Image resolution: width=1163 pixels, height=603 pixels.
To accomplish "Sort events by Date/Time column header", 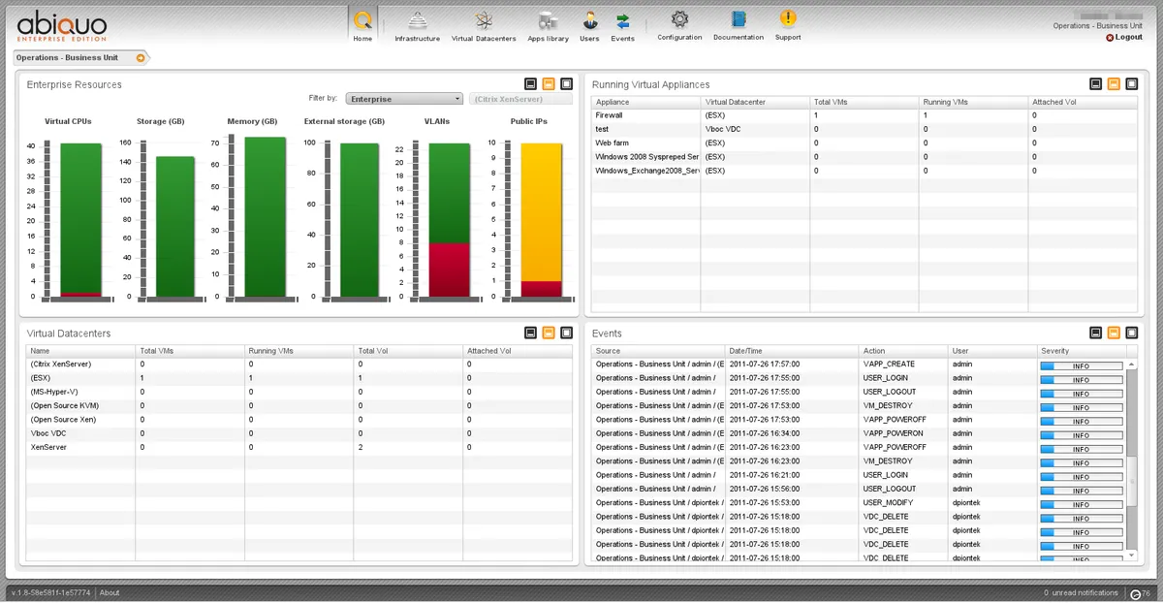I will click(792, 351).
